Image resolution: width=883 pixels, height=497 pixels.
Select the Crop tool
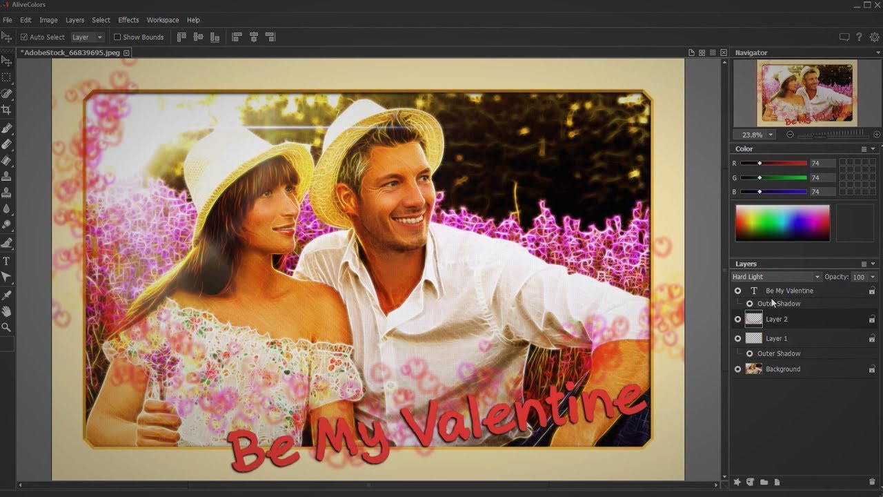point(6,110)
